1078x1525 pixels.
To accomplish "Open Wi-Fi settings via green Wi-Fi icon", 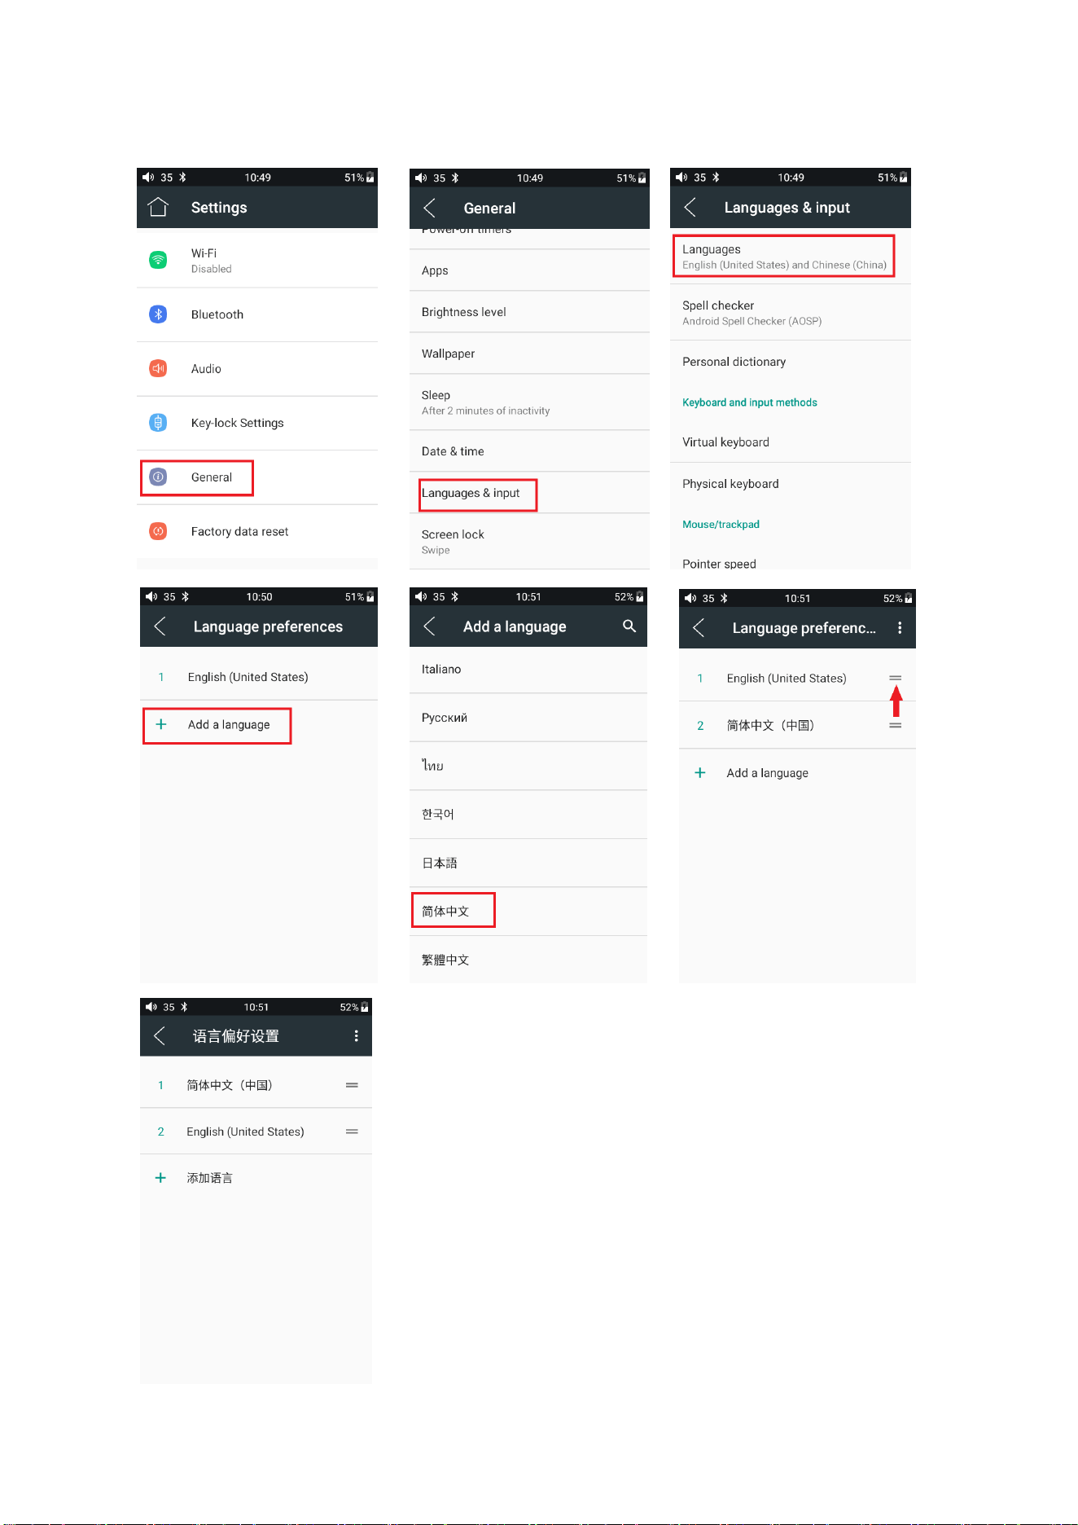I will (158, 260).
